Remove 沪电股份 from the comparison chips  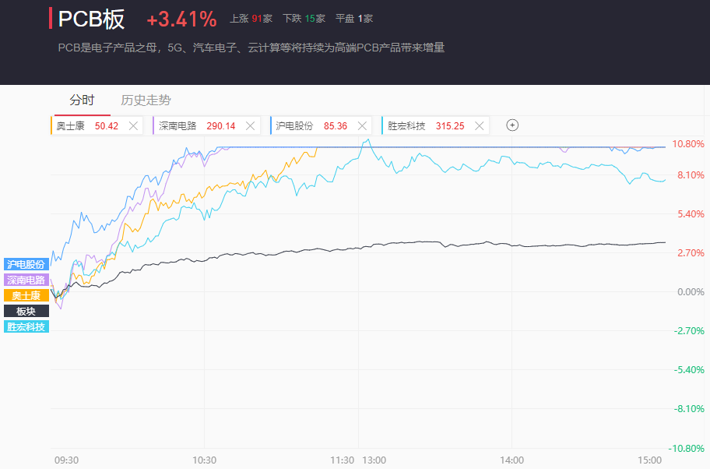362,125
